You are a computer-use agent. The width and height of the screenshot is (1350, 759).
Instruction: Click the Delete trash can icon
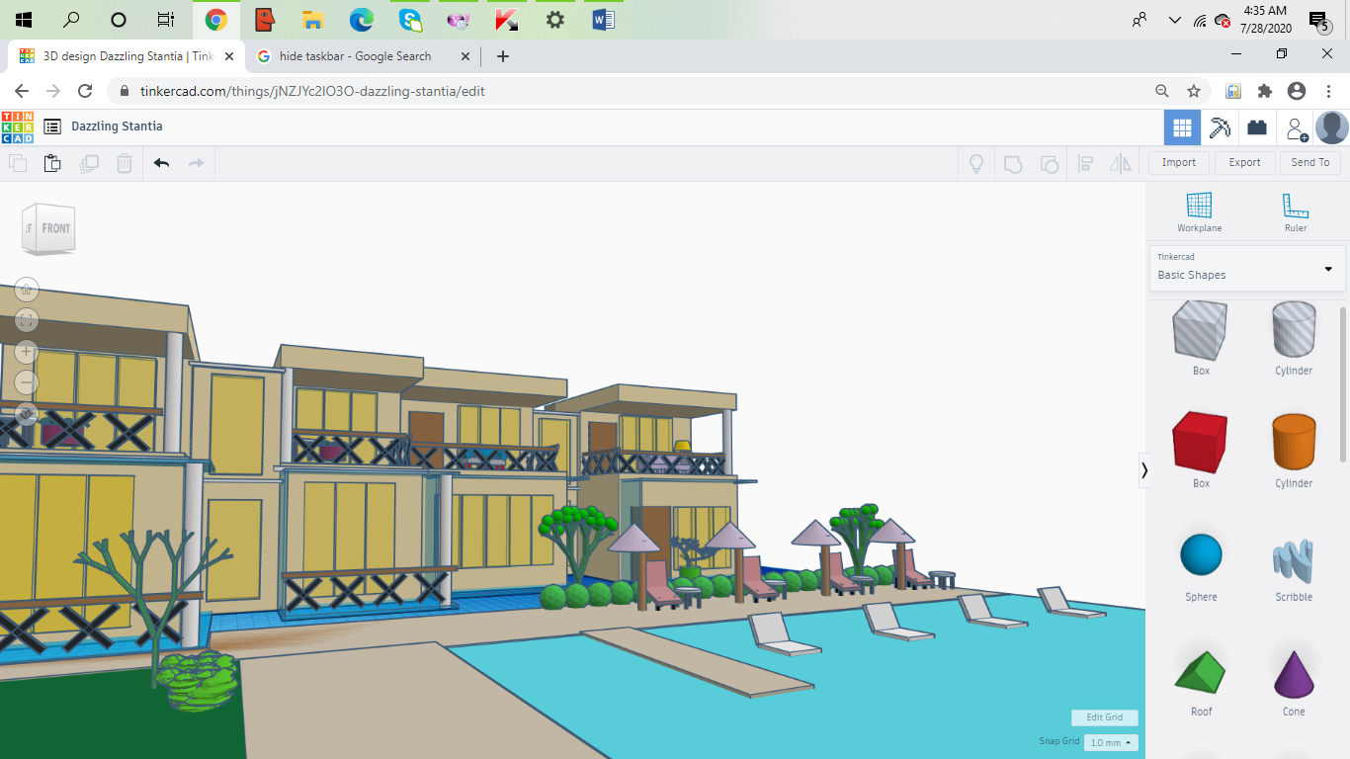coord(125,163)
